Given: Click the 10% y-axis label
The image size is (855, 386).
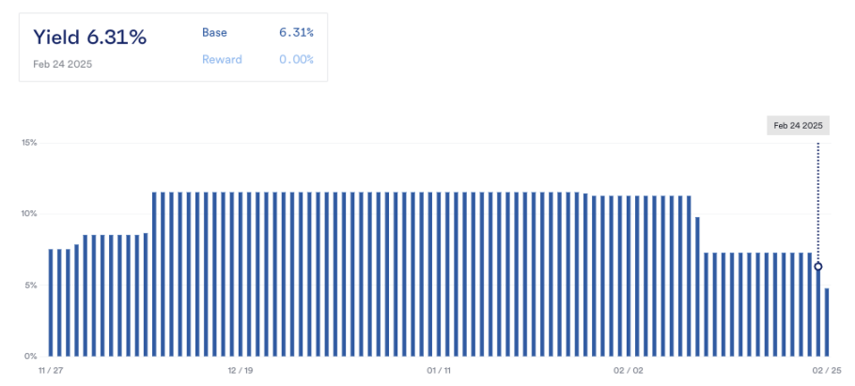Looking at the screenshot, I should 29,214.
